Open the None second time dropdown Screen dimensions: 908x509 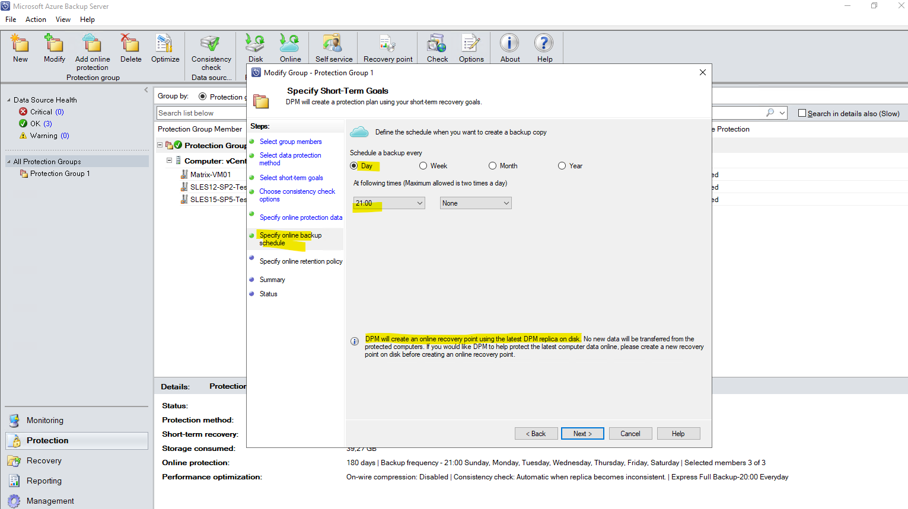476,203
